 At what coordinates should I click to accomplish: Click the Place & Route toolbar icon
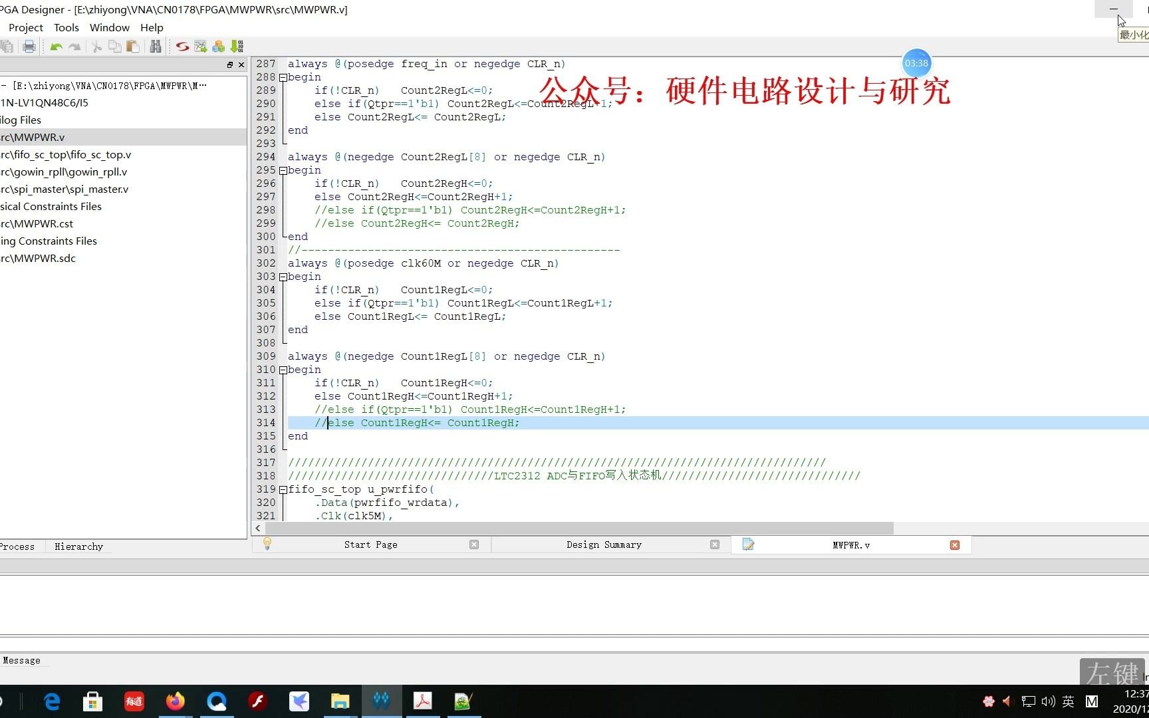[x=200, y=46]
